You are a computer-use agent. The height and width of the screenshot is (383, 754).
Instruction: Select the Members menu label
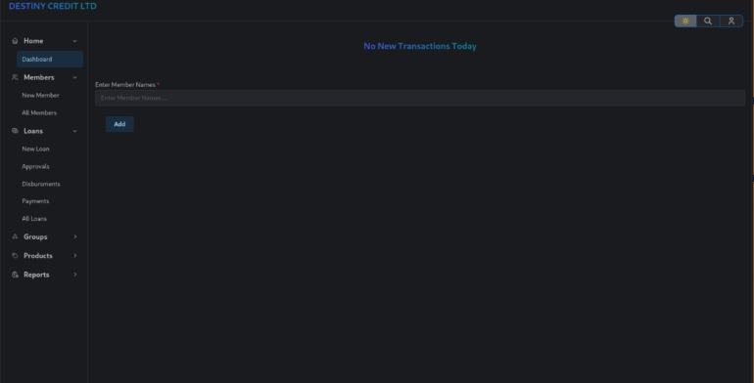click(x=39, y=77)
